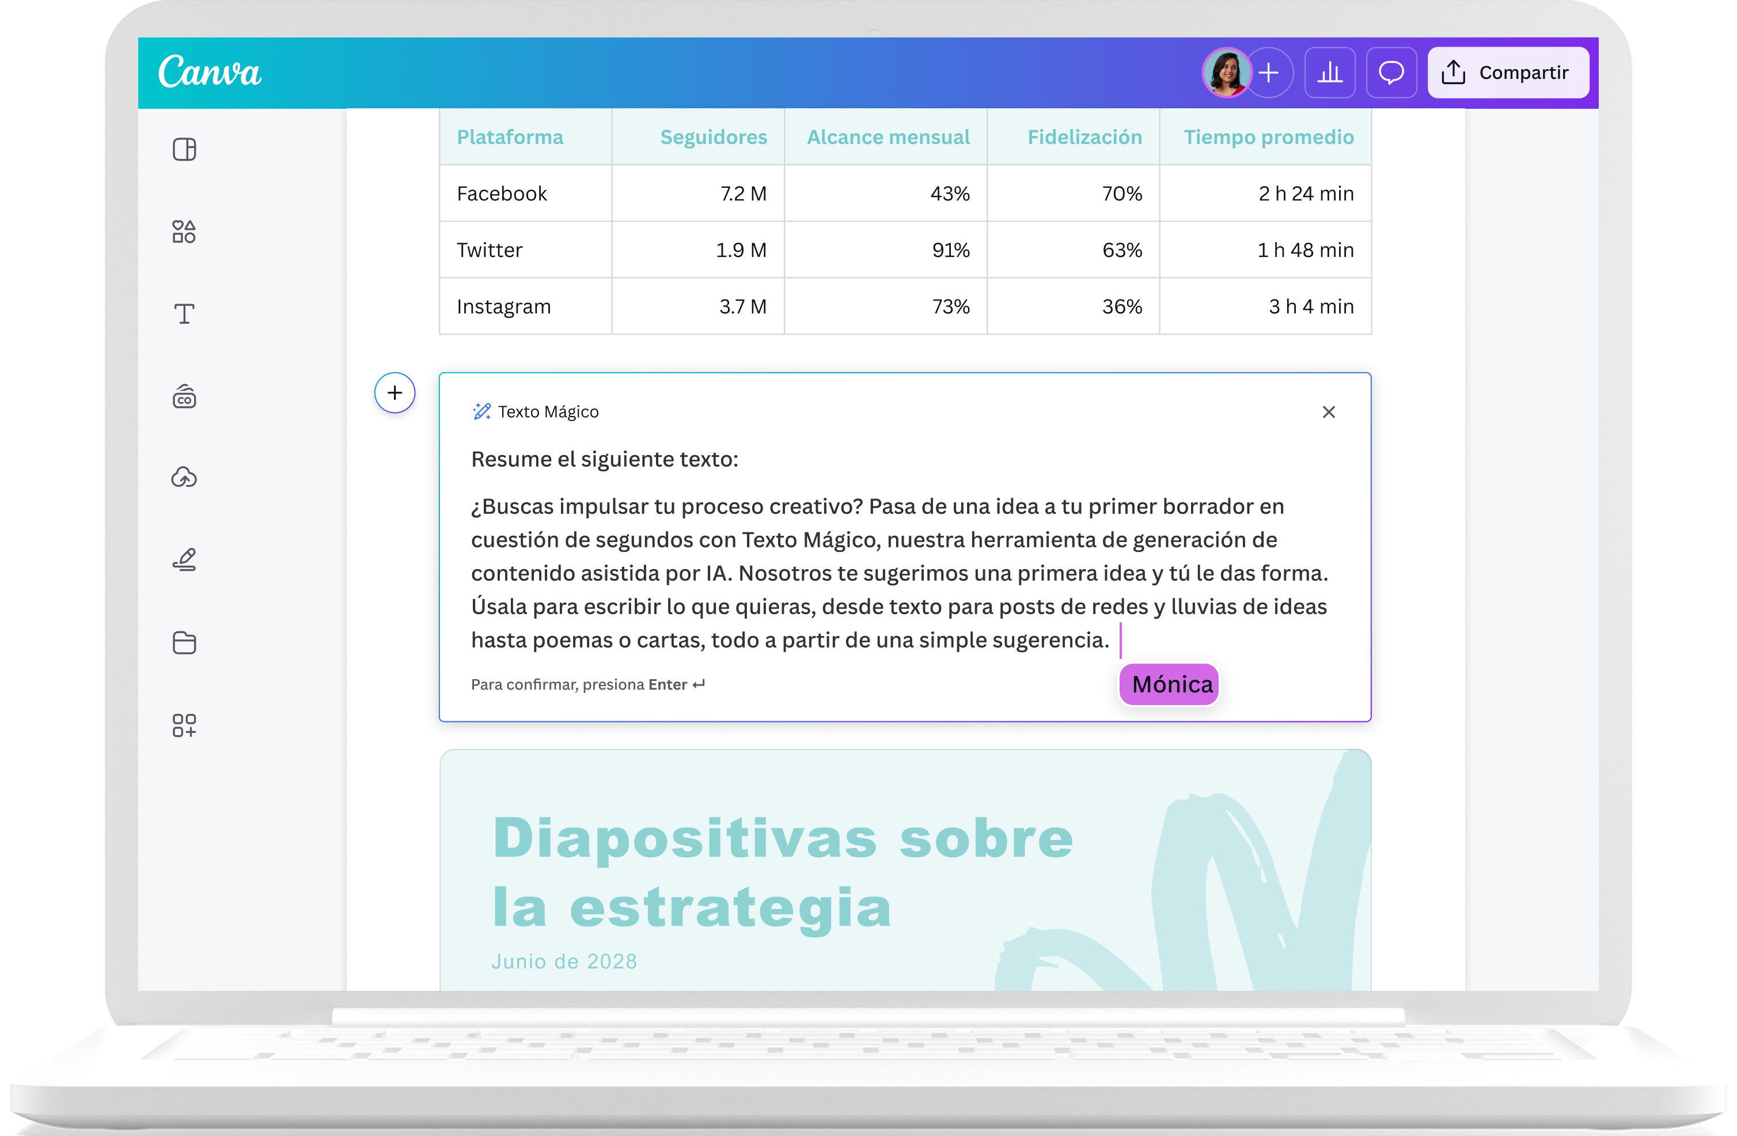
Task: Open the Apps panel
Action: [184, 725]
